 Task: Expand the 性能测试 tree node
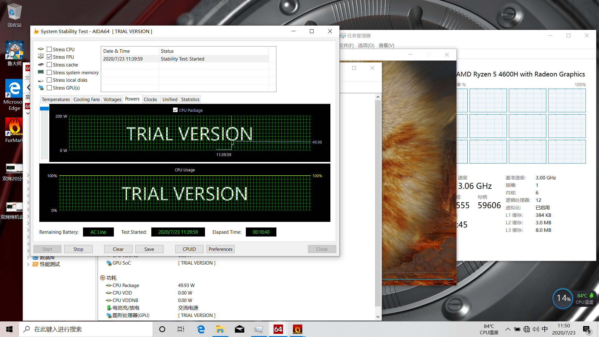[x=28, y=264]
